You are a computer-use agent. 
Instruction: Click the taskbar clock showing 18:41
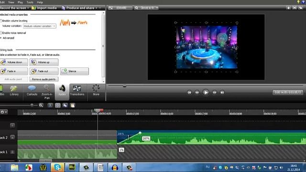tap(294, 168)
